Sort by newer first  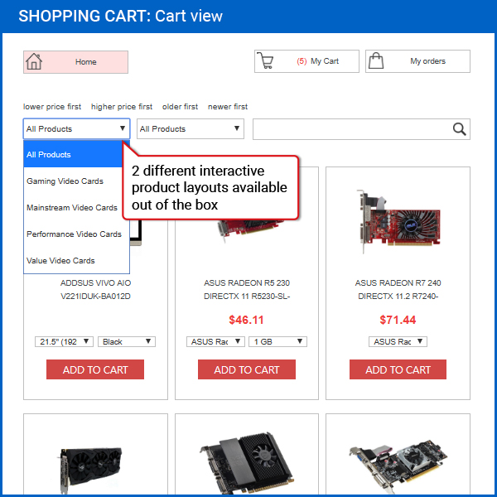coord(228,107)
